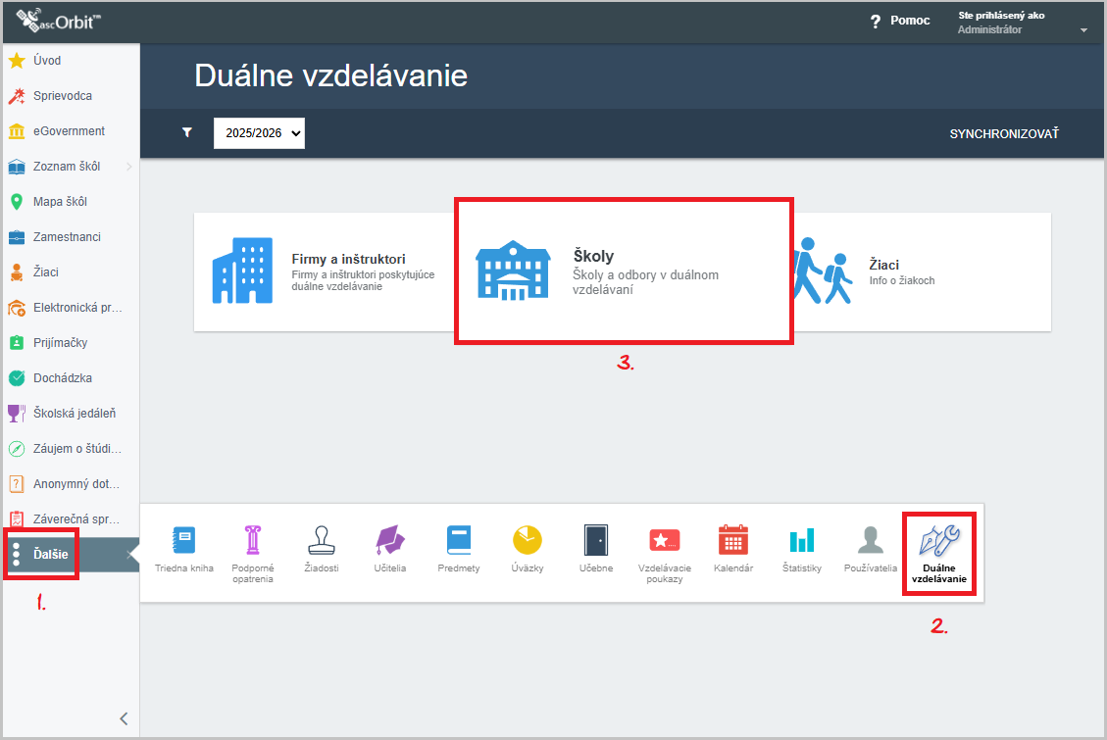Click the Podporné opatrenia pillar icon

[x=253, y=541]
